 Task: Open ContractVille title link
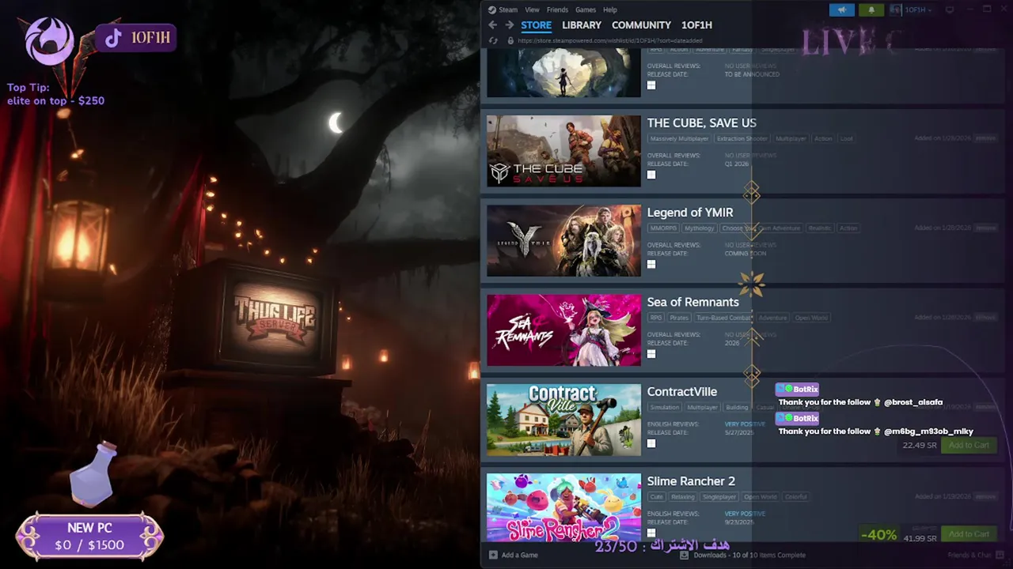pyautogui.click(x=682, y=391)
